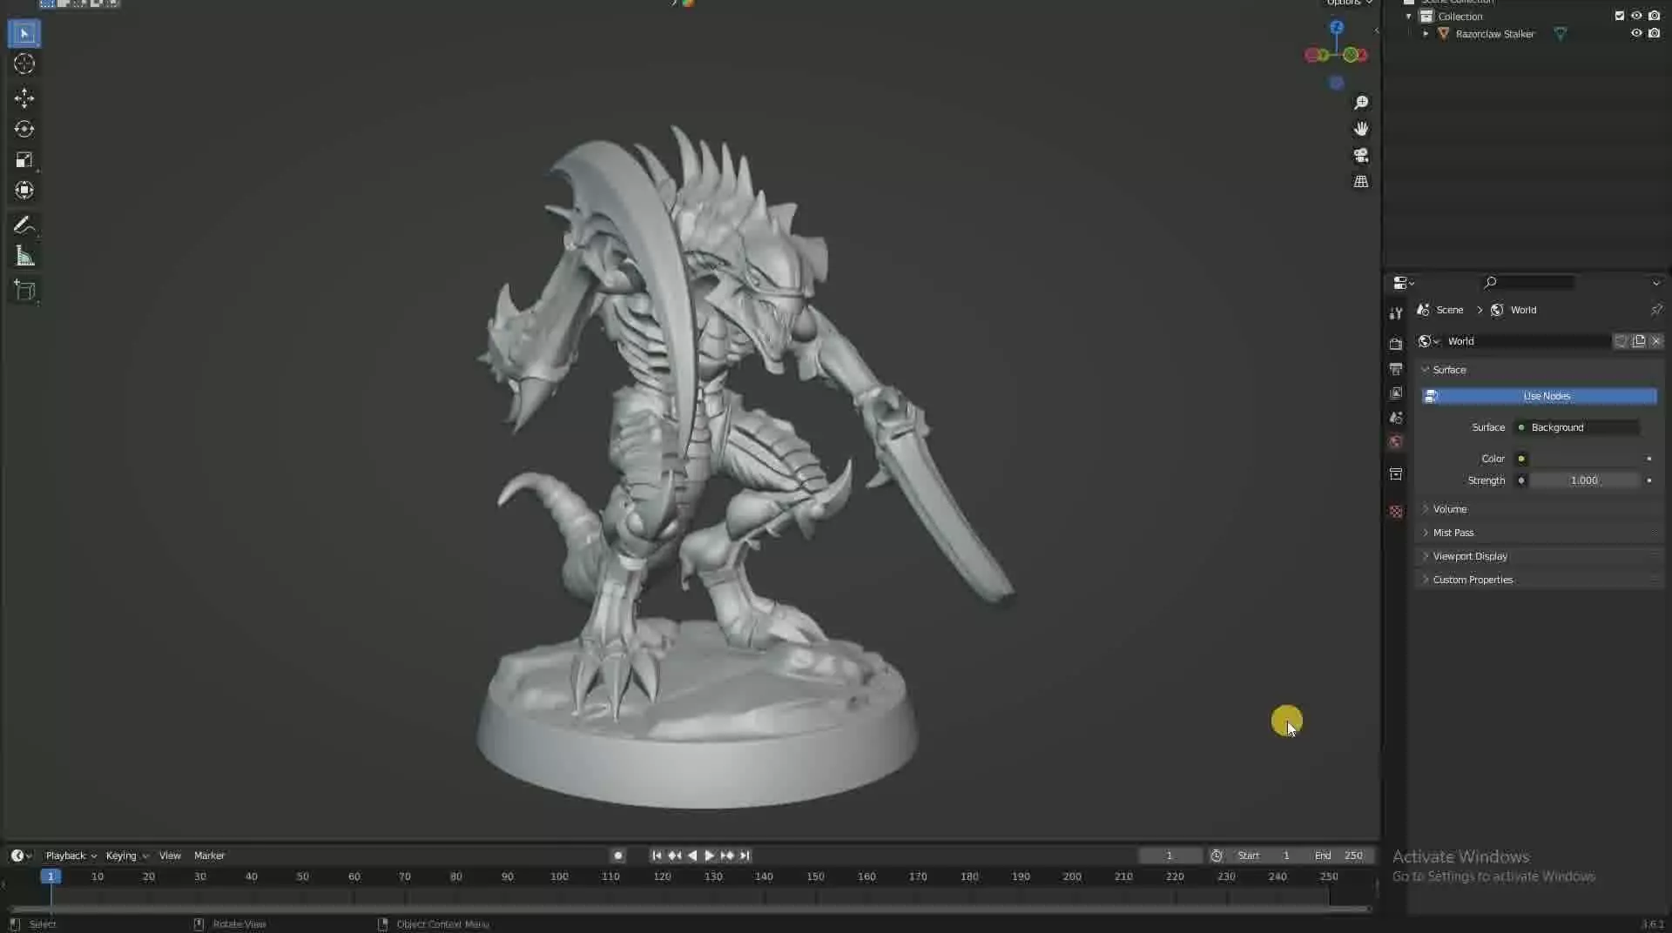Pick the Transform tool
1672x933 pixels.
[24, 191]
